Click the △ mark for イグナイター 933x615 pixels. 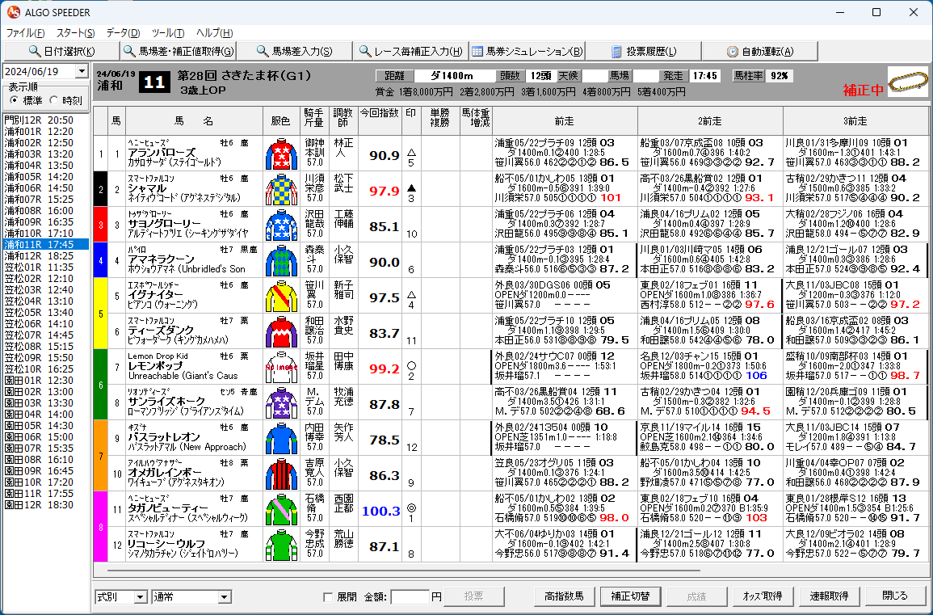point(411,295)
